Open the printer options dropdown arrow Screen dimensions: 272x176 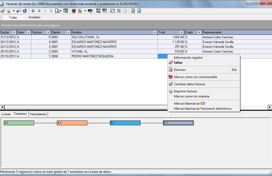click(x=14, y=11)
